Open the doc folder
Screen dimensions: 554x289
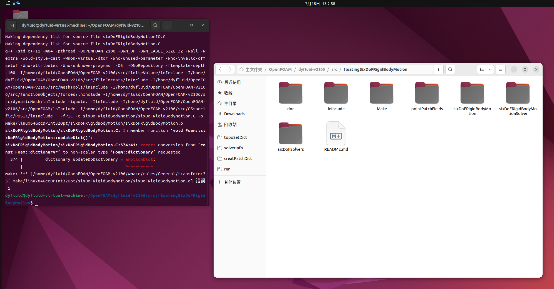tap(291, 96)
